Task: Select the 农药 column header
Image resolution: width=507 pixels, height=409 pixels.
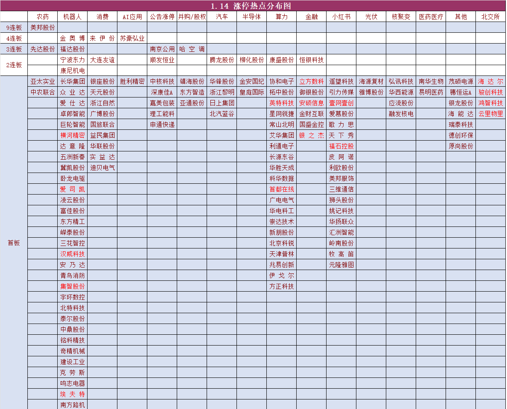Action: 43,17
